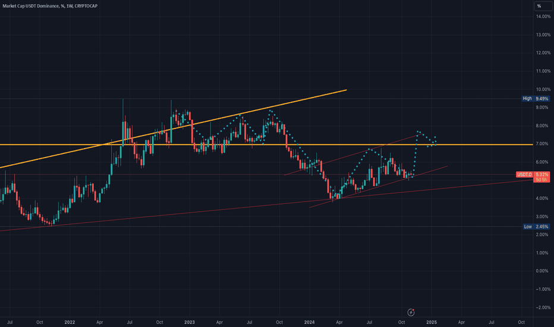The width and height of the screenshot is (554, 327).
Task: Click the 12.00% price axis label
Action: pos(543,53)
